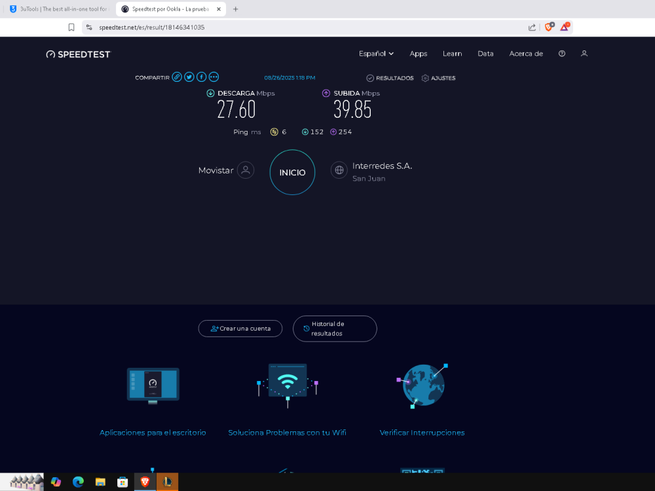Click Crear una cuenta button
Screen dimensions: 655x491
(240, 329)
